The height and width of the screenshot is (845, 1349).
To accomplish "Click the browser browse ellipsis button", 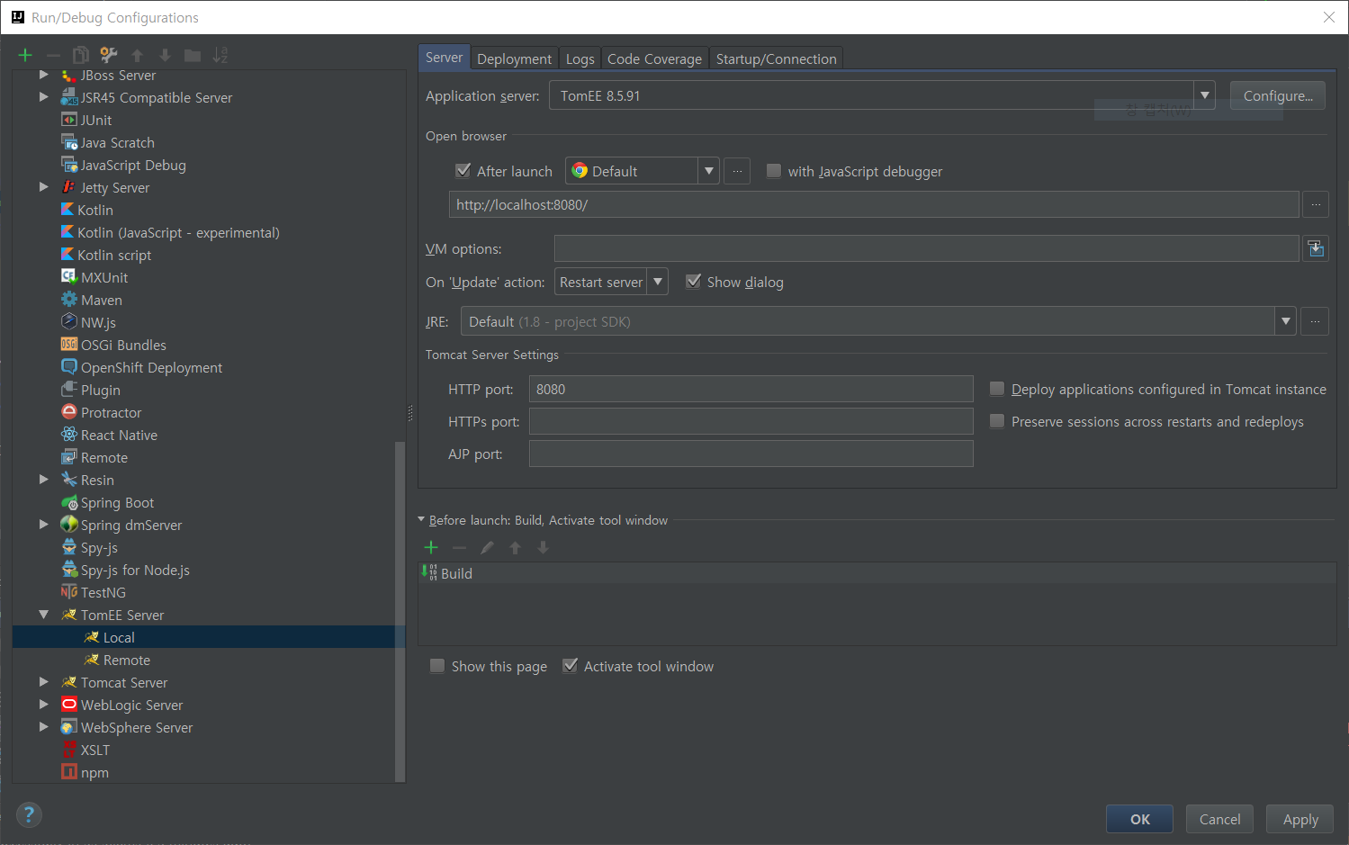I will [737, 171].
